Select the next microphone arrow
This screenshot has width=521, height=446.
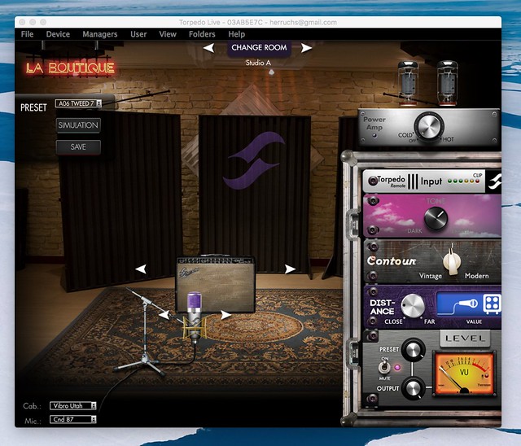click(x=225, y=314)
